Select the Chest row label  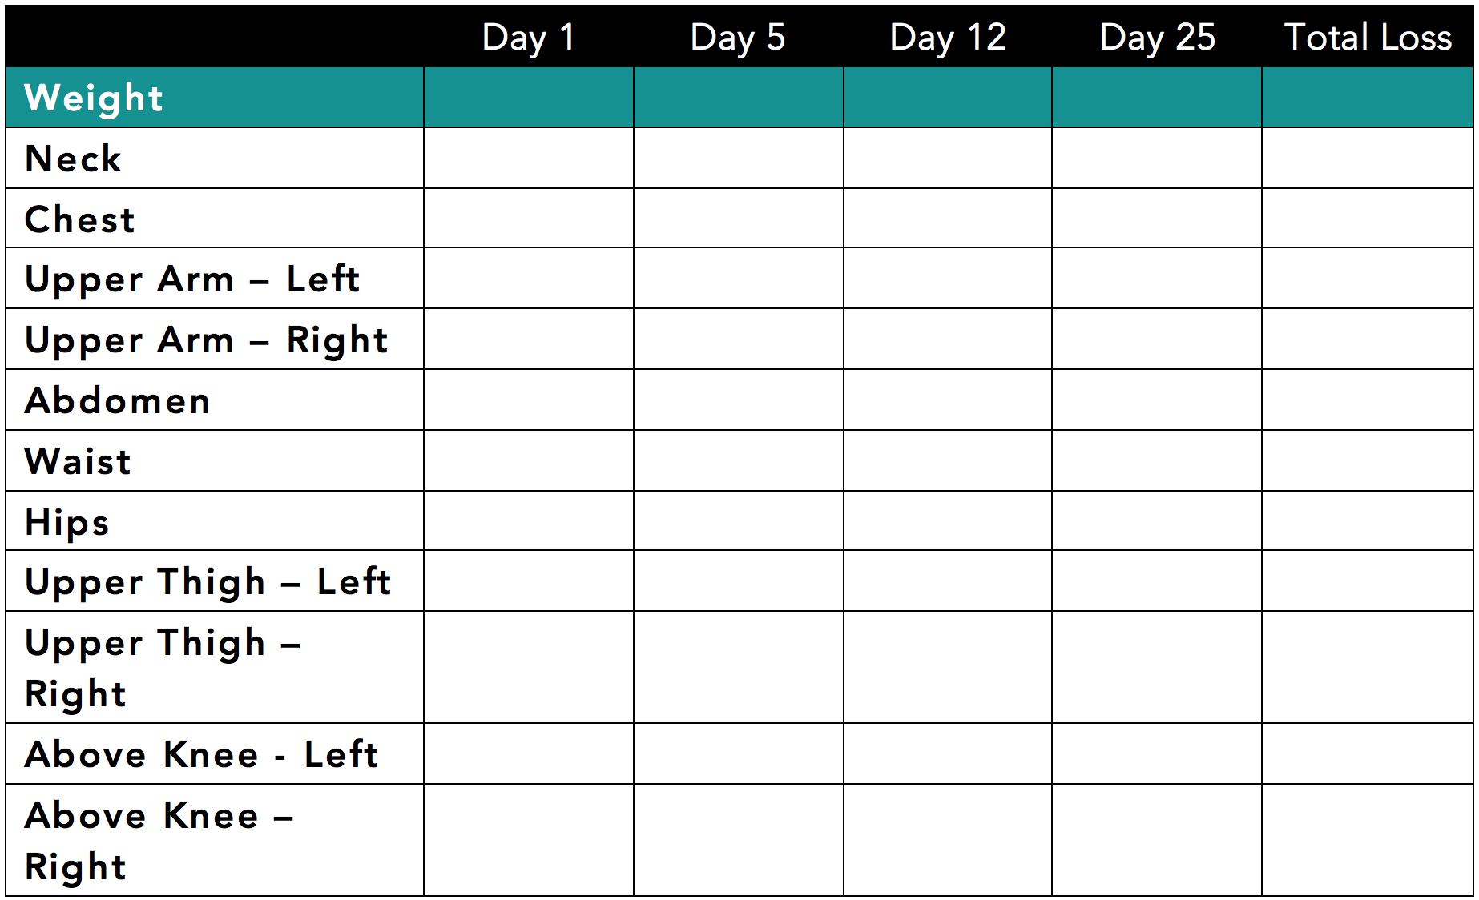click(80, 219)
